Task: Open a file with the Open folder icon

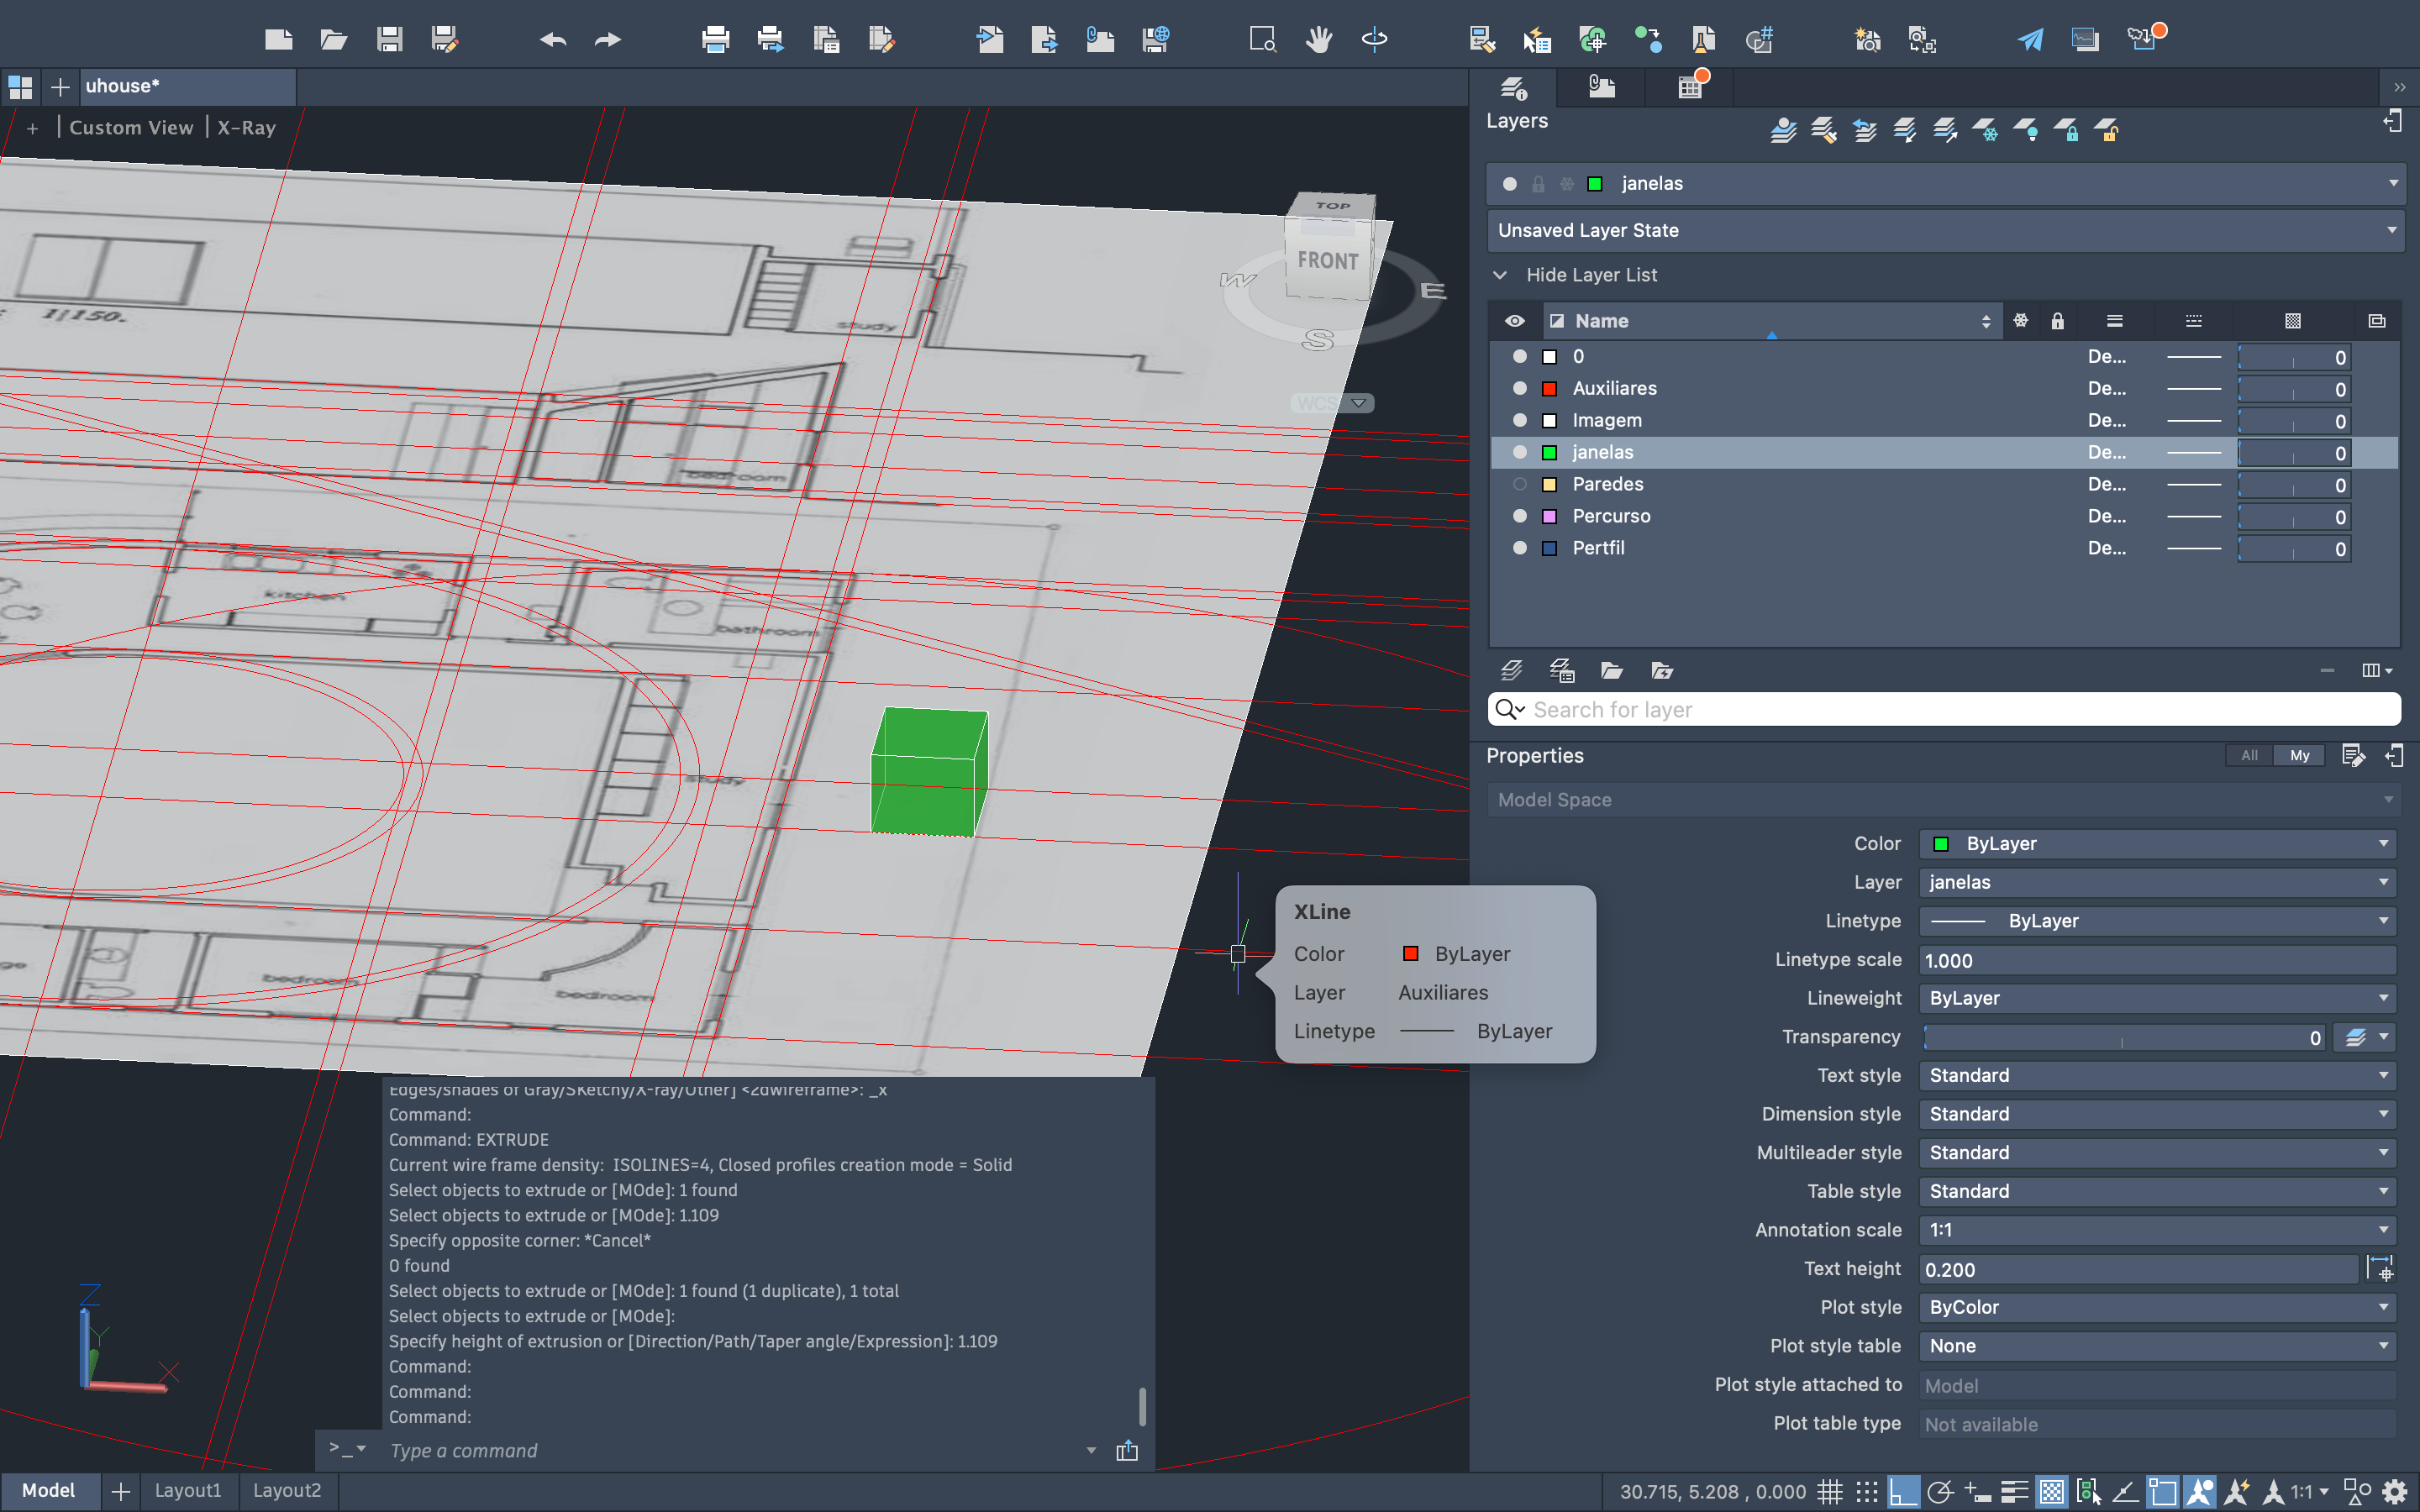Action: tap(333, 39)
